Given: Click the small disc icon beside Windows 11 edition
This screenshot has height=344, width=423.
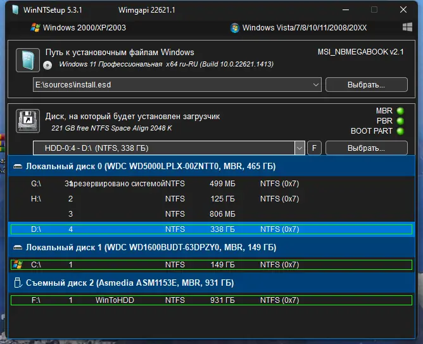Looking at the screenshot, I should coord(47,65).
